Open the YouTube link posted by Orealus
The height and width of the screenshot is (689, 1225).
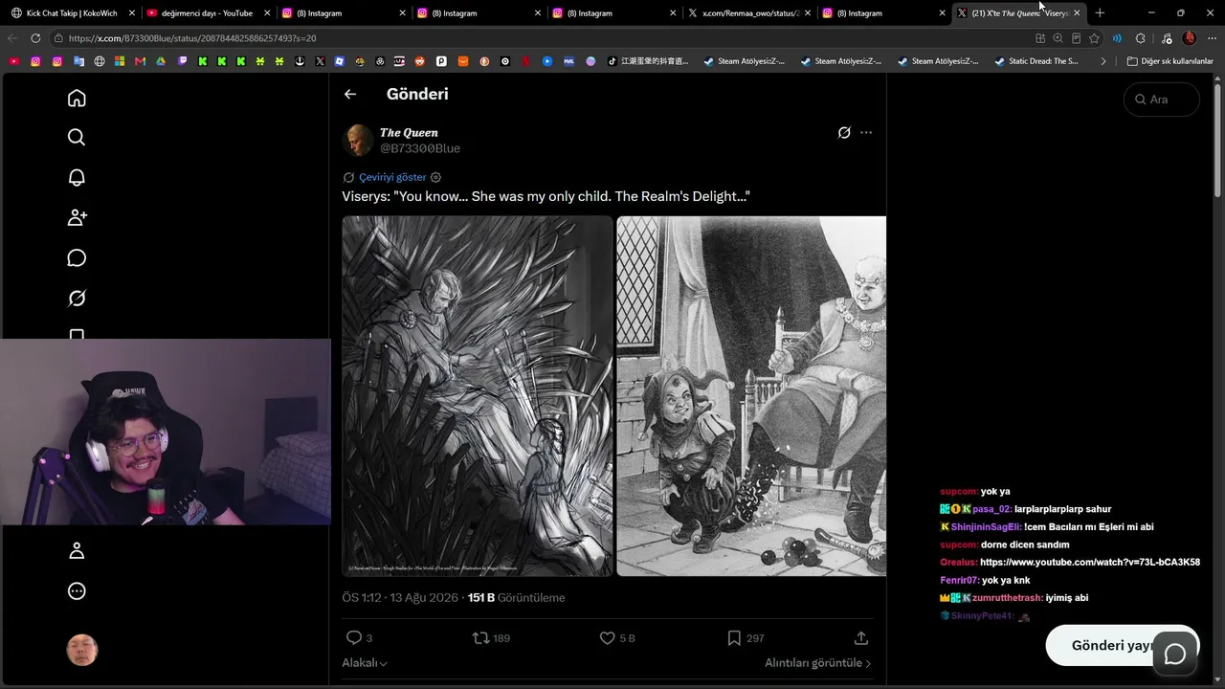click(1090, 563)
